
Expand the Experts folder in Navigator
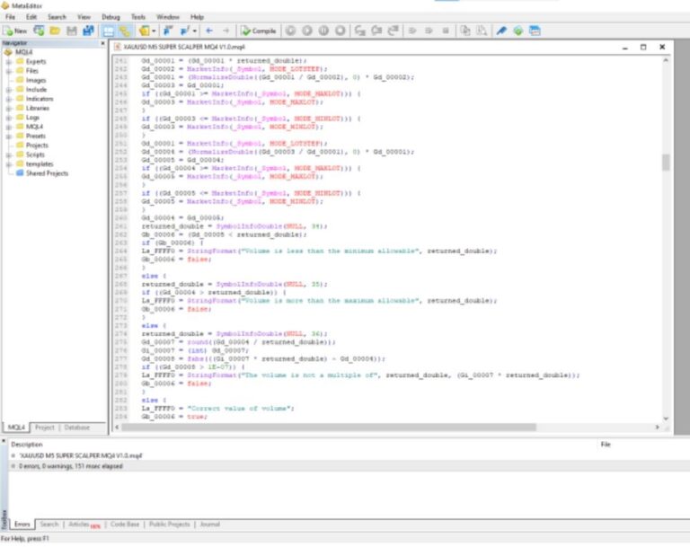(x=8, y=61)
